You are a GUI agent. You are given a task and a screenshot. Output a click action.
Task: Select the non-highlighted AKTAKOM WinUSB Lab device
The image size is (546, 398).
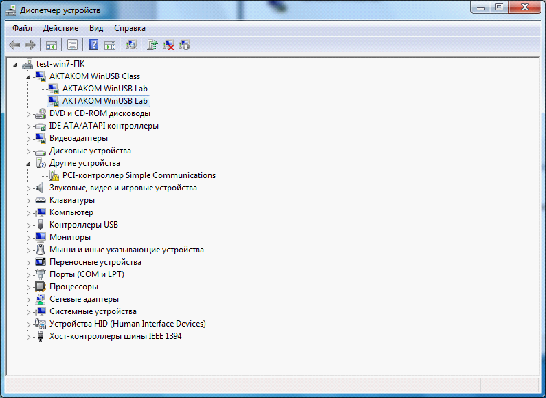(x=105, y=89)
